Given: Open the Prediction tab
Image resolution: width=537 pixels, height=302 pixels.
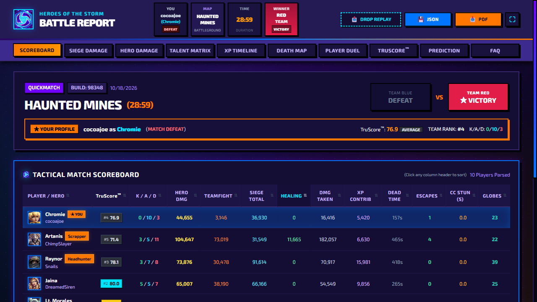Looking at the screenshot, I should 444,50.
